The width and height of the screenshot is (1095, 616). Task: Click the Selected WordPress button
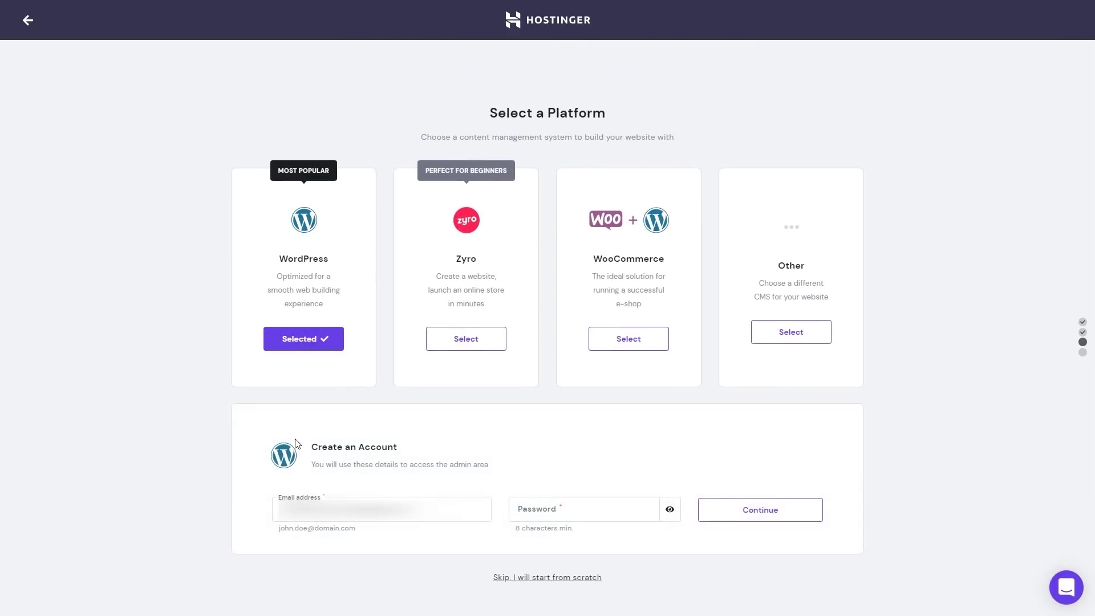coord(303,338)
